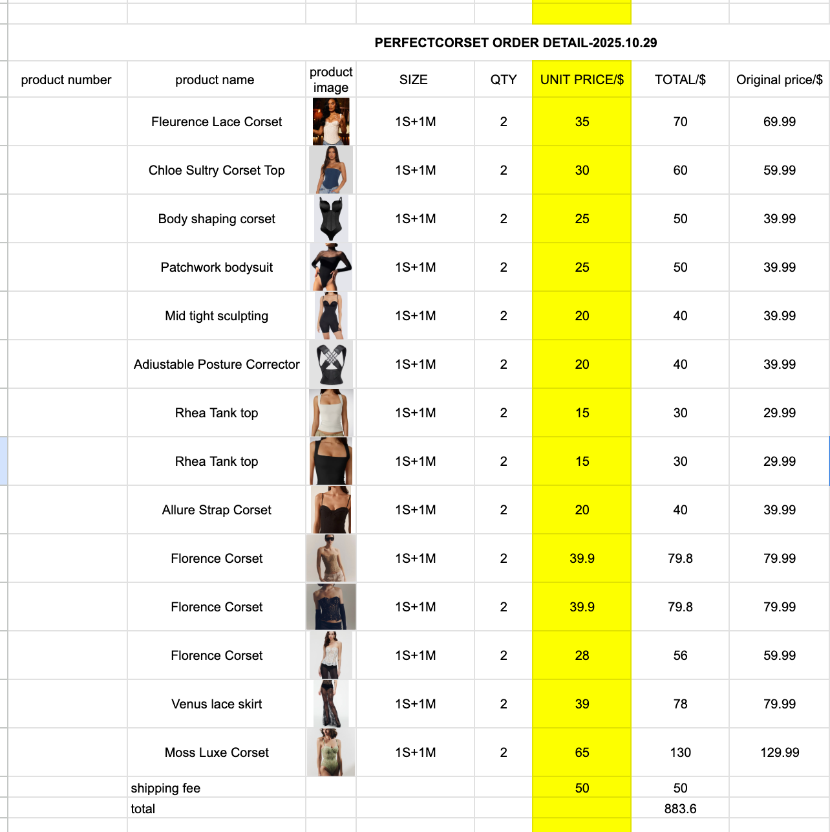The height and width of the screenshot is (832, 830).
Task: Select the Chloe Sultry Corset Top thumbnail
Action: [331, 170]
